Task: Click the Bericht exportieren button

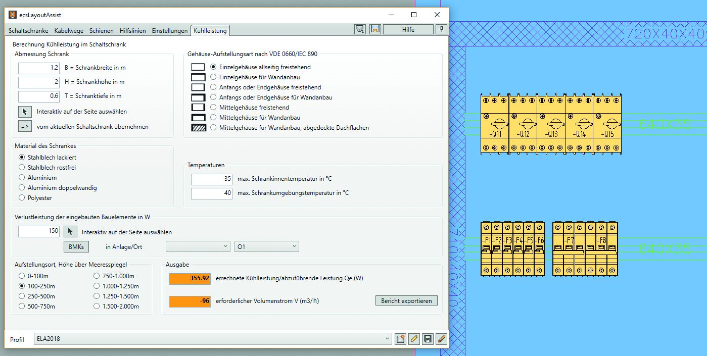Action: pos(406,301)
